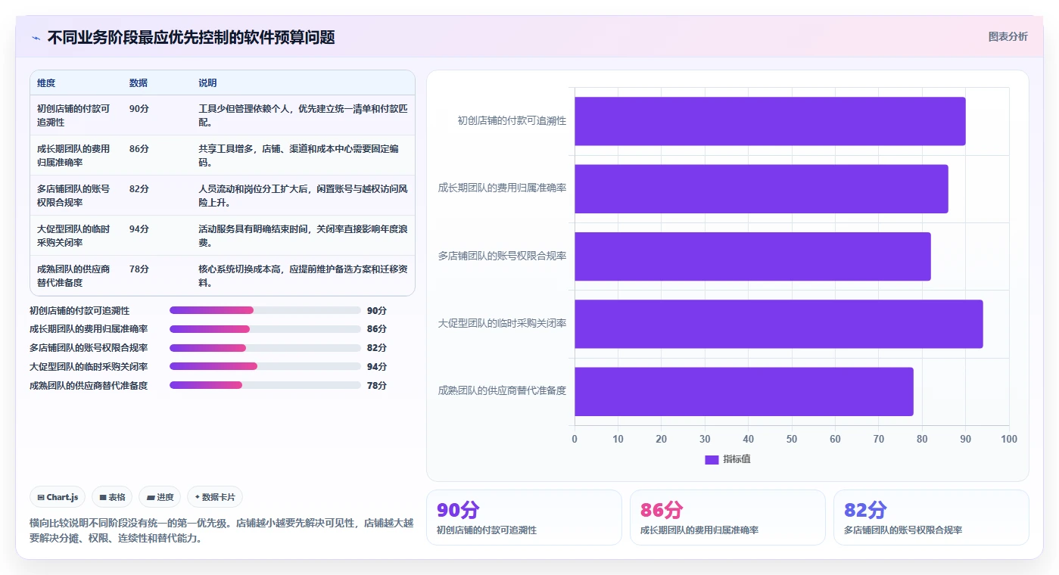Click table cell 成熟团队的供应商替代准备度
The width and height of the screenshot is (1059, 575).
74,275
